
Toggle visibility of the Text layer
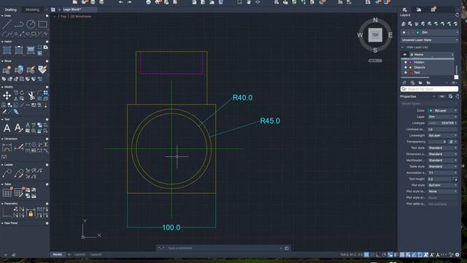coord(406,72)
